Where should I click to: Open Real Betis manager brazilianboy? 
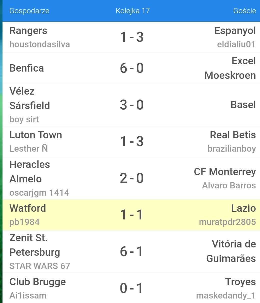click(231, 149)
